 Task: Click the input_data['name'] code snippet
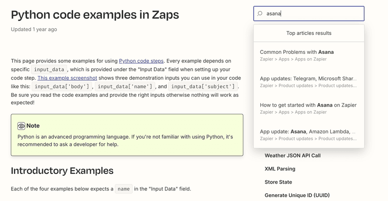point(125,87)
